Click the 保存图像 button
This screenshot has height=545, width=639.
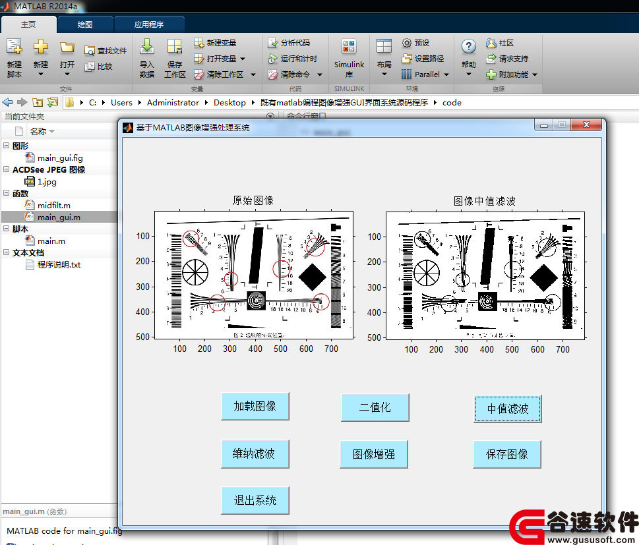tap(507, 454)
